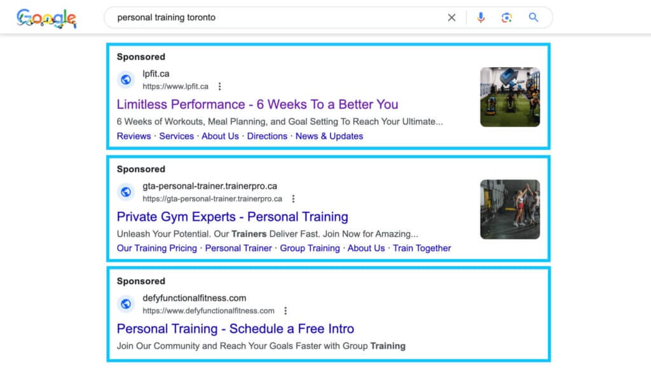Open the three-dot menu beside defyfunctionalfitness URL
The image size is (651, 371).
tap(285, 311)
